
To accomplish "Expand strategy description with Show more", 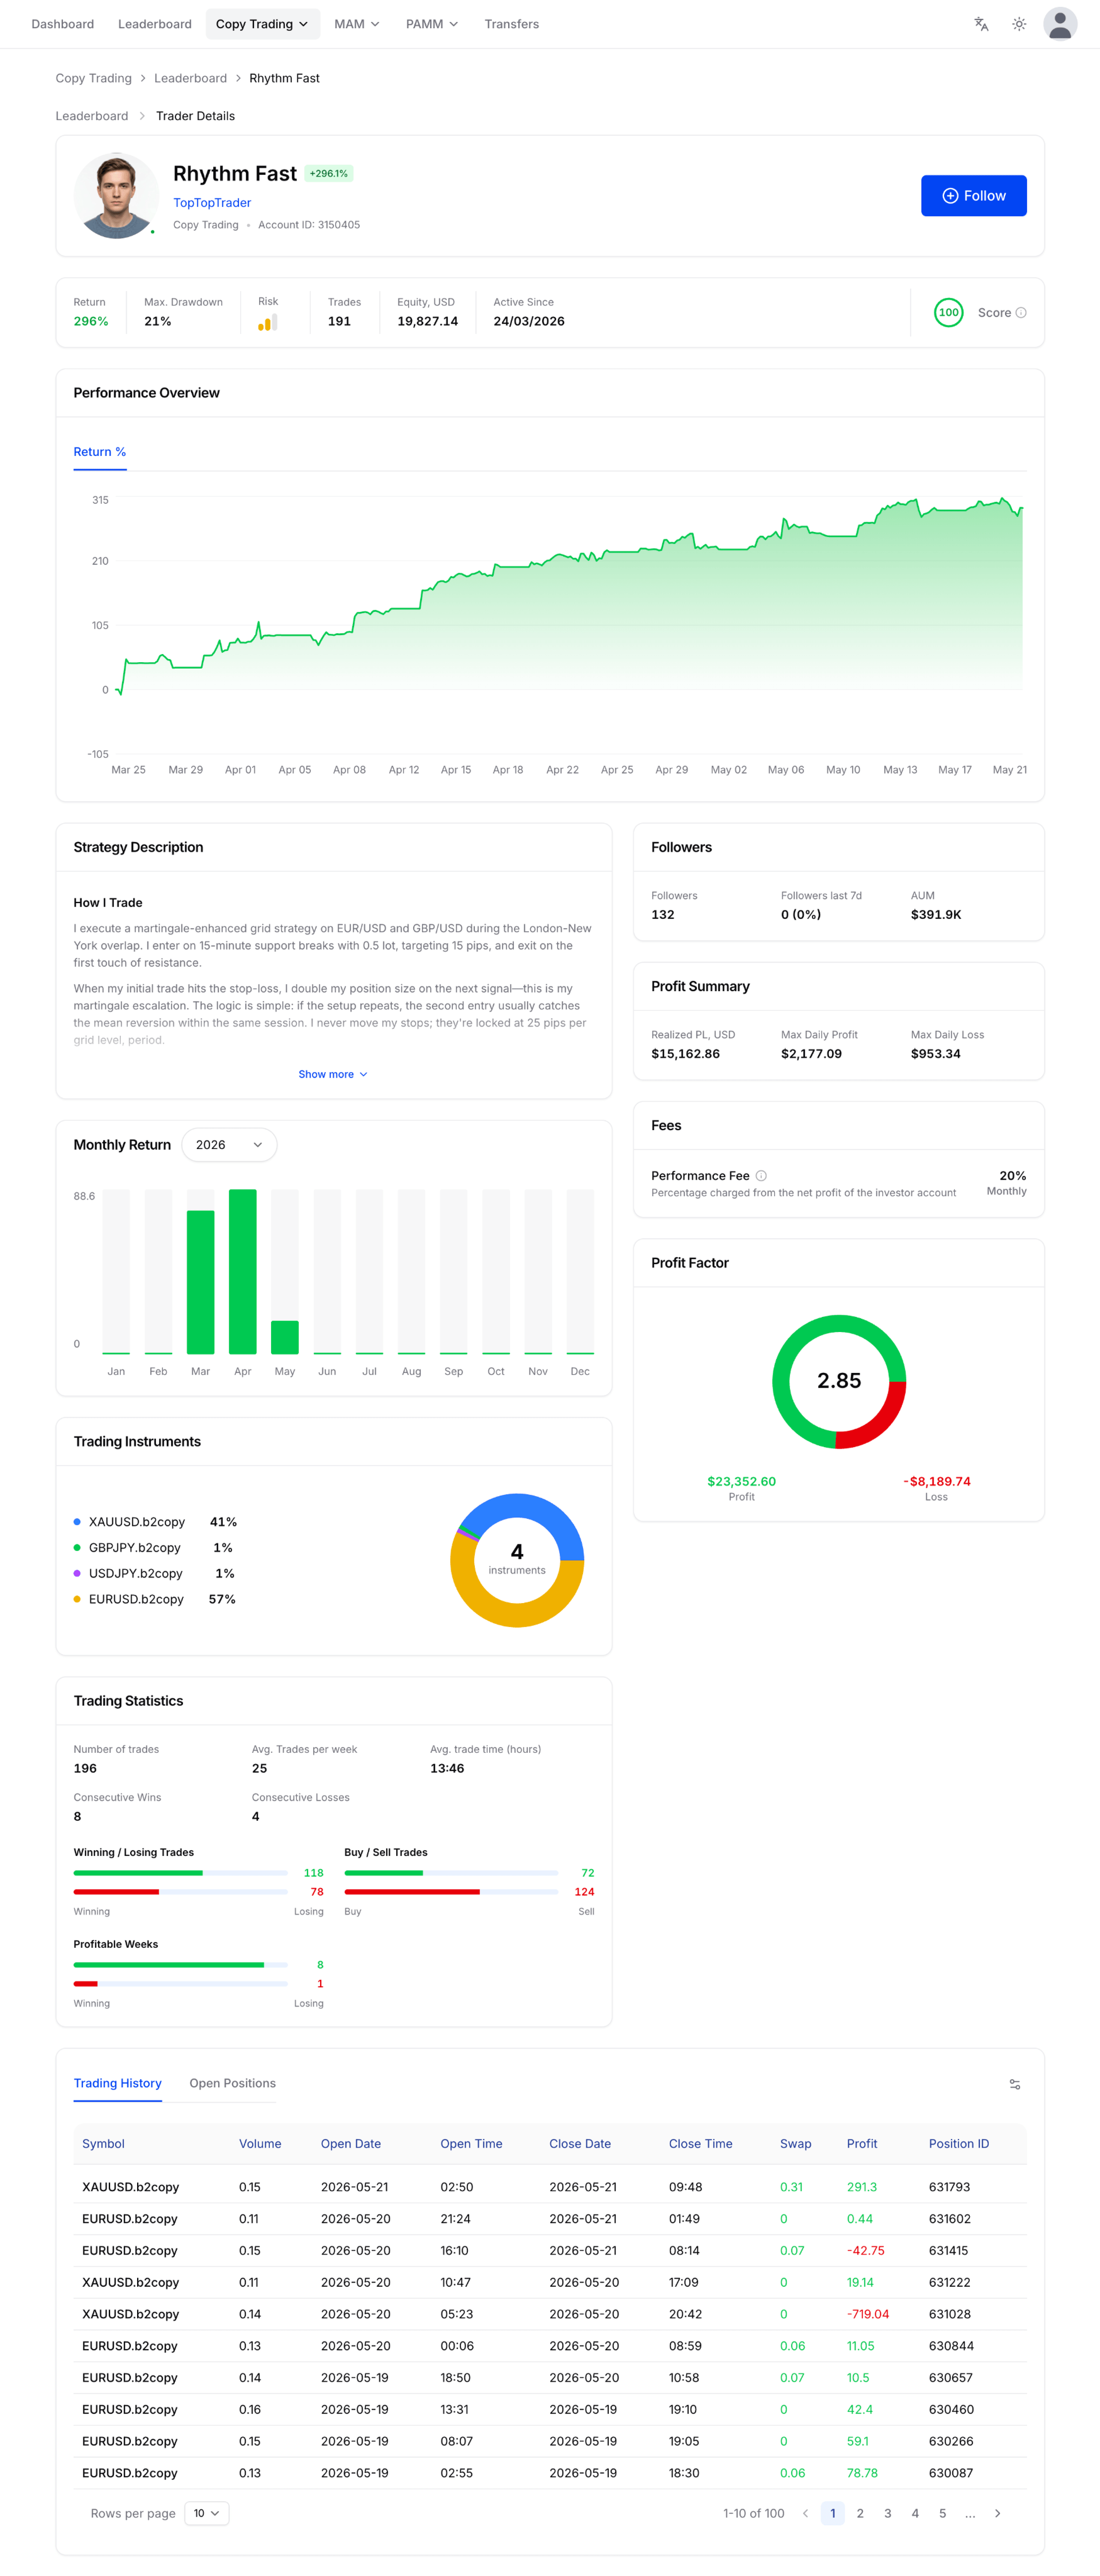I will click(x=333, y=1074).
